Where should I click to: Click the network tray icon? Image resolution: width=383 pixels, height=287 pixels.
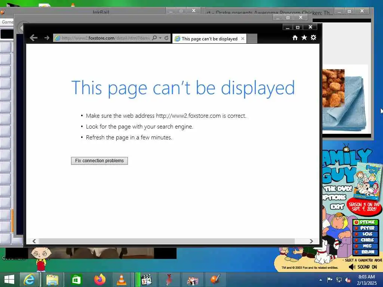tap(339, 280)
